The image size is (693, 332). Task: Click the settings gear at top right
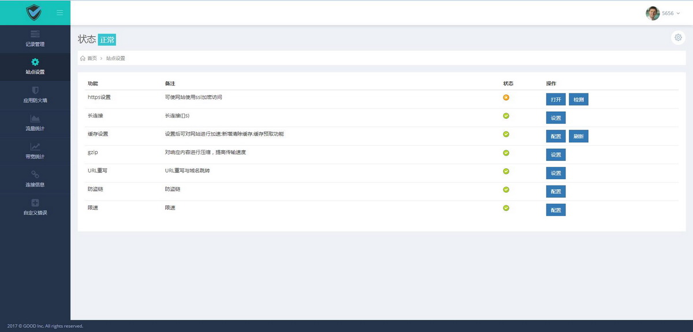[x=678, y=37]
